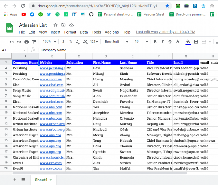Image resolution: width=218 pixels, height=185 pixels.
Task: Toggle Italic formatting
Action: (162, 42)
